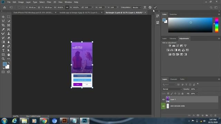Toggle maintain aspect ratio link
This screenshot has width=221, height=124.
tap(67, 7)
